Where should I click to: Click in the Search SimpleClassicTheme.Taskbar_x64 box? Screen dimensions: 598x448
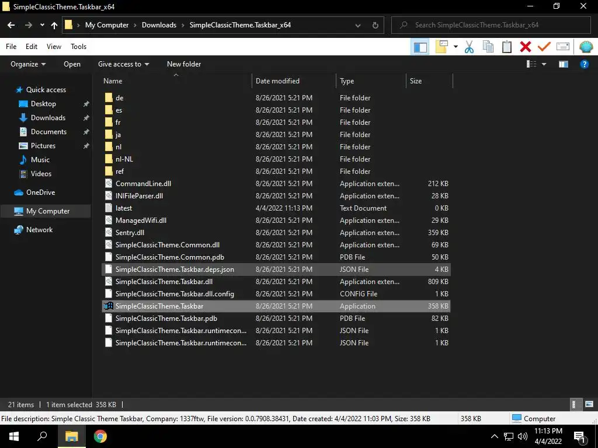pyautogui.click(x=491, y=25)
